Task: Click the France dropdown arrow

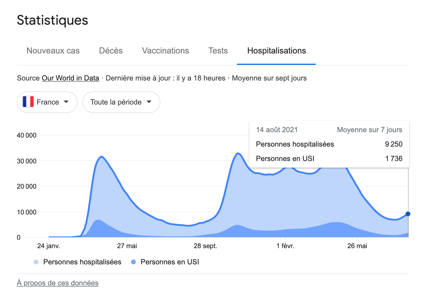Action: pos(66,102)
